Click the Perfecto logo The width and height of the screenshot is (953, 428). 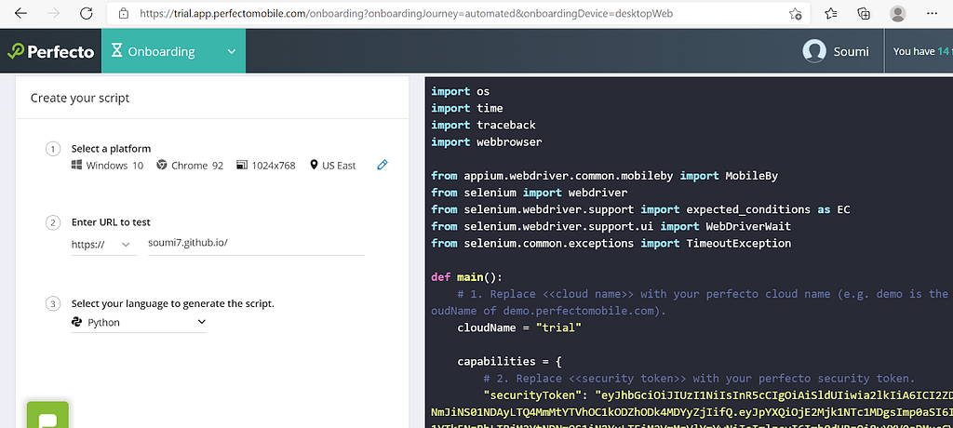tap(50, 52)
